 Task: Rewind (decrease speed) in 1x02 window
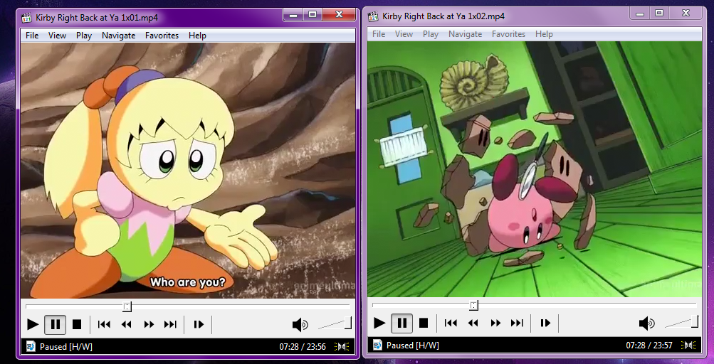click(x=473, y=323)
